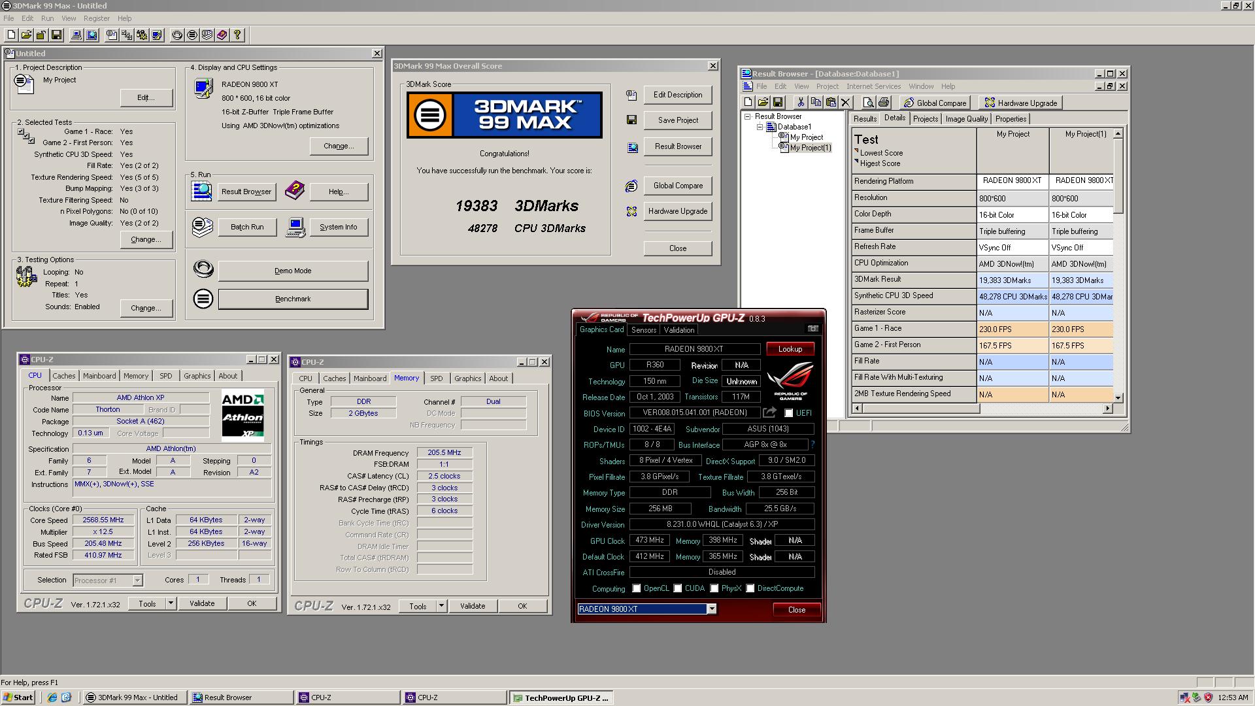Click the Start button on the taskbar
The image size is (1255, 706).
[x=18, y=698]
